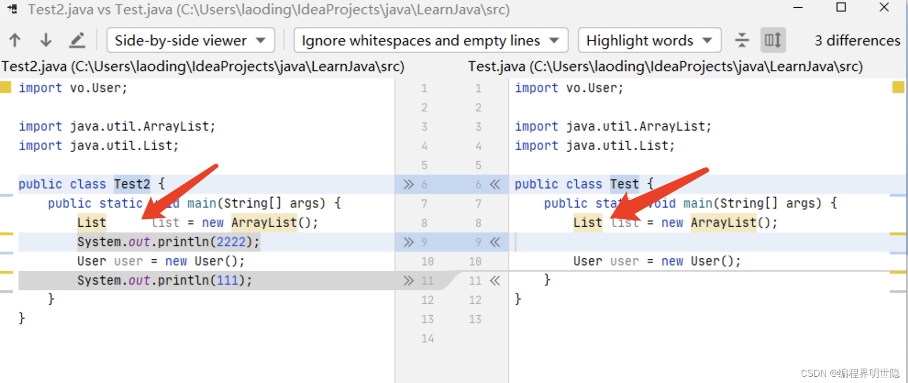
Task: Go to previous difference with up arrow
Action: click(x=15, y=40)
